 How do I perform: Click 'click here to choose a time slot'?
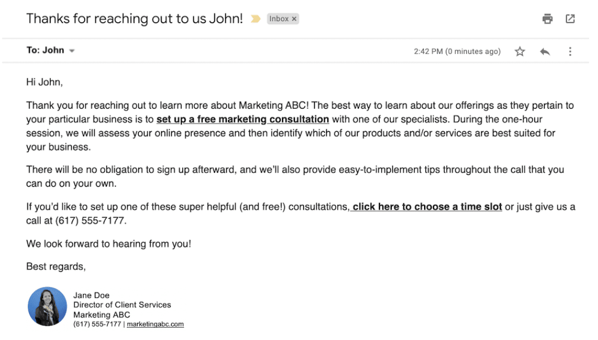click(x=426, y=206)
